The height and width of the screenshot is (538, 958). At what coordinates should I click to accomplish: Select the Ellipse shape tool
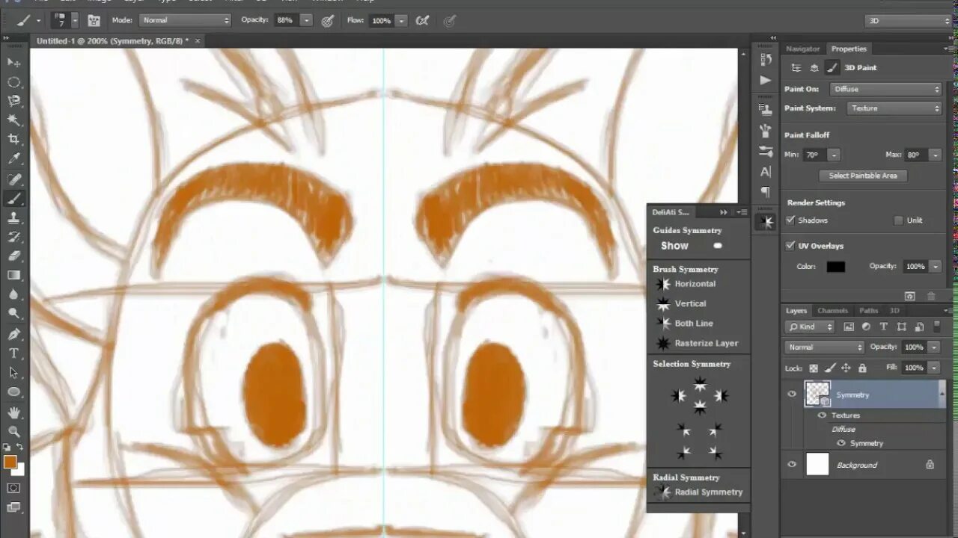tap(13, 392)
